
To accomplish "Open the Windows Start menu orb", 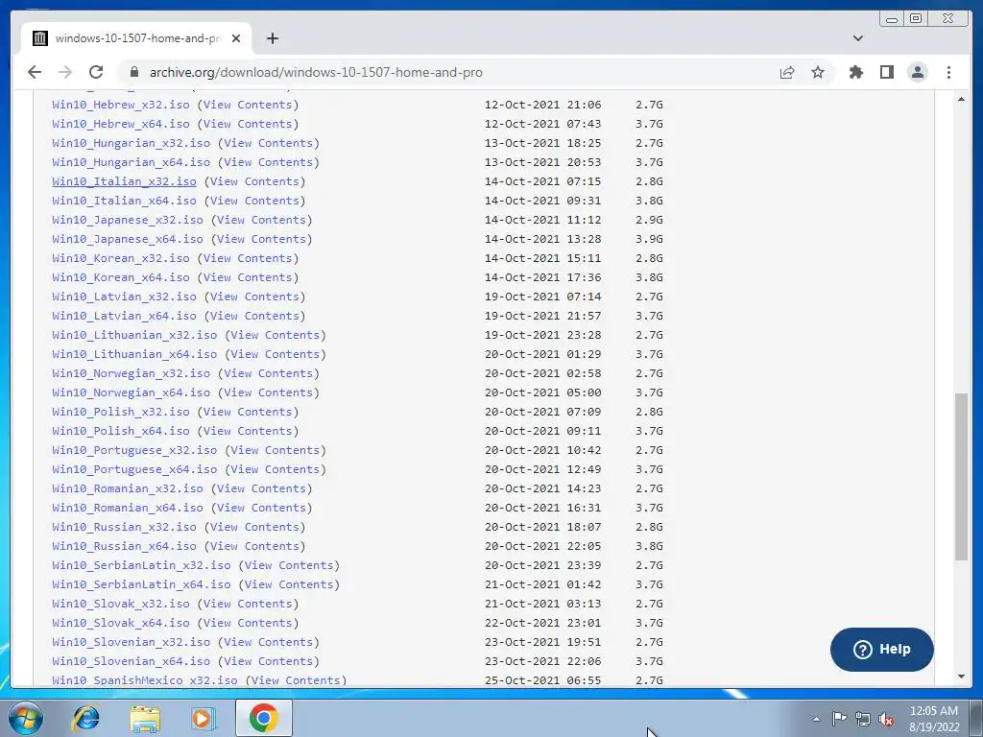I will [x=26, y=718].
